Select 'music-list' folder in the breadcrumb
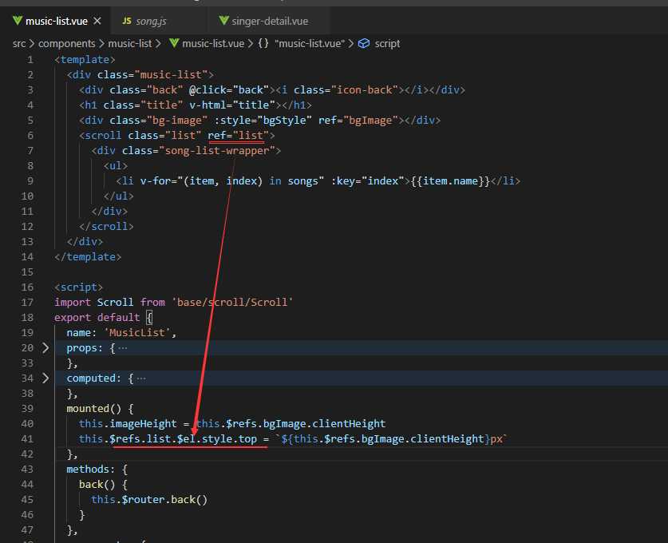 pos(130,43)
